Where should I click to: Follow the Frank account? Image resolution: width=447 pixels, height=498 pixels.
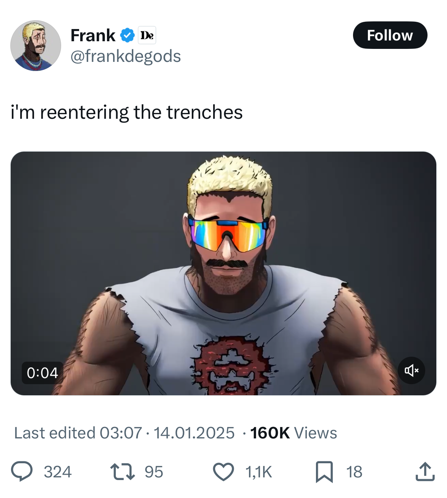click(390, 35)
